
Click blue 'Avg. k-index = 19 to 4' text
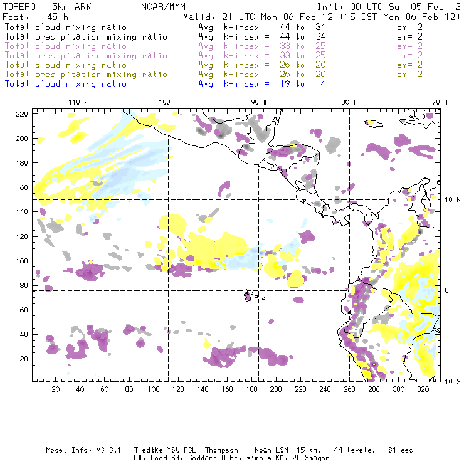pos(262,84)
